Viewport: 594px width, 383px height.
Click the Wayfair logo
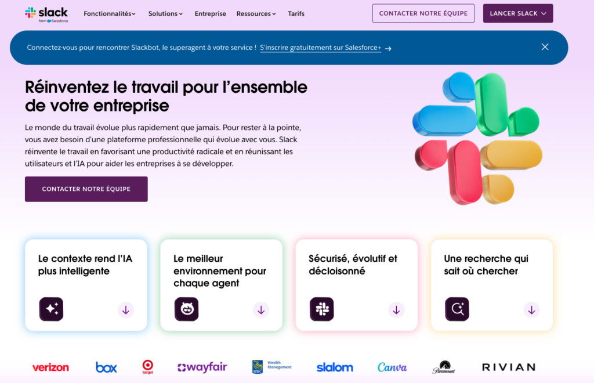coord(202,367)
